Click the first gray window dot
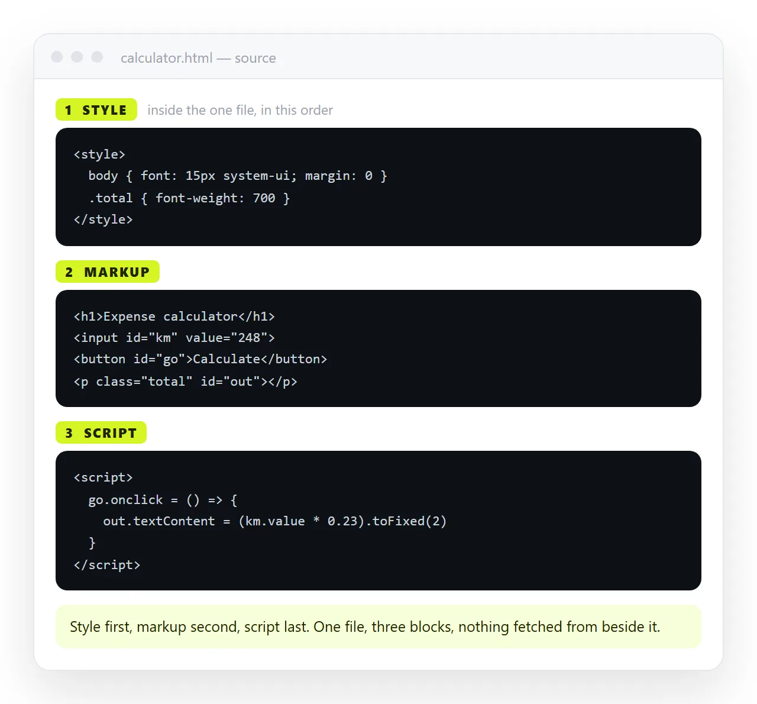Screen dimensions: 757x704 [x=57, y=57]
